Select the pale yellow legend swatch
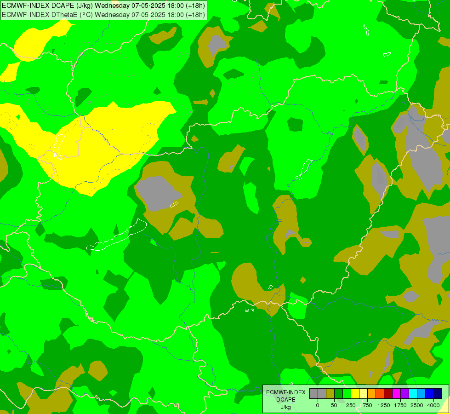The height and width of the screenshot is (414, 450). (363, 394)
